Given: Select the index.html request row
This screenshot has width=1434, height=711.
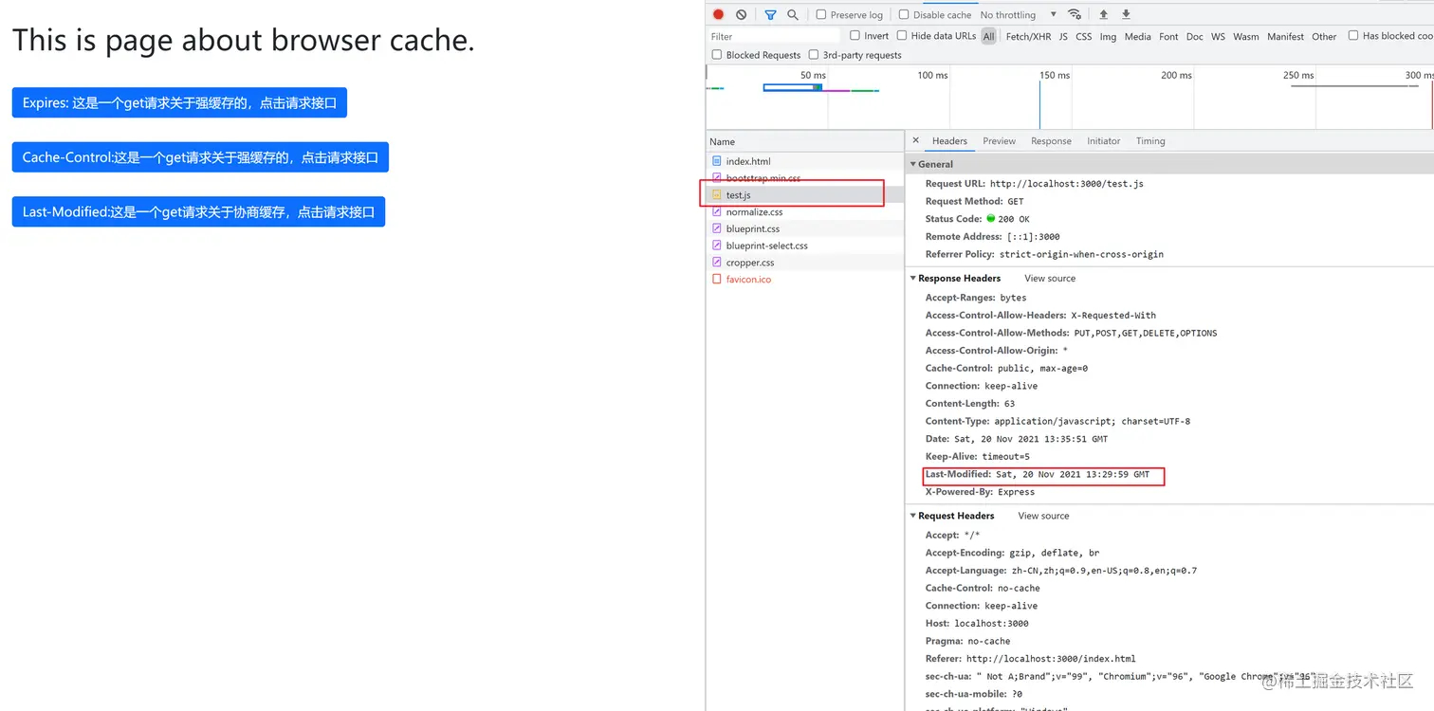Looking at the screenshot, I should point(805,161).
